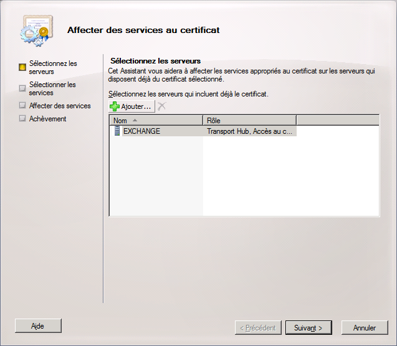Go to the Achèvement step label

pos(47,119)
